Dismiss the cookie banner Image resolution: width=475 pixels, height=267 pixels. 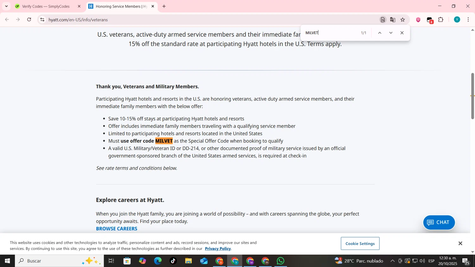(x=460, y=243)
